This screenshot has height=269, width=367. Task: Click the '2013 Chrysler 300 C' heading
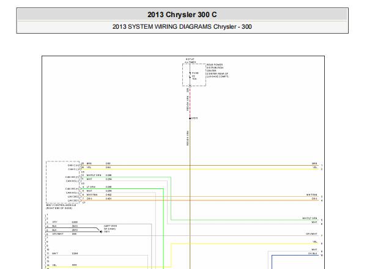coord(182,15)
